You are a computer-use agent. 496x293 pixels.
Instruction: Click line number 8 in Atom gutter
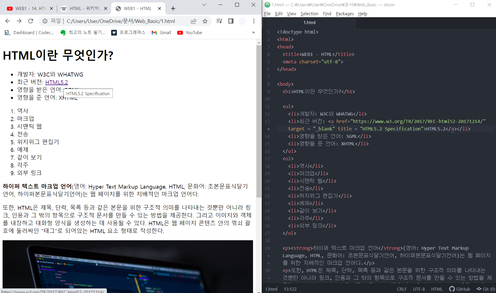pyautogui.click(x=268, y=84)
